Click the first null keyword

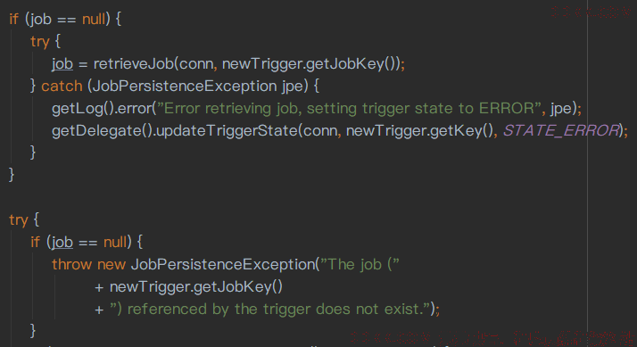[x=94, y=19]
